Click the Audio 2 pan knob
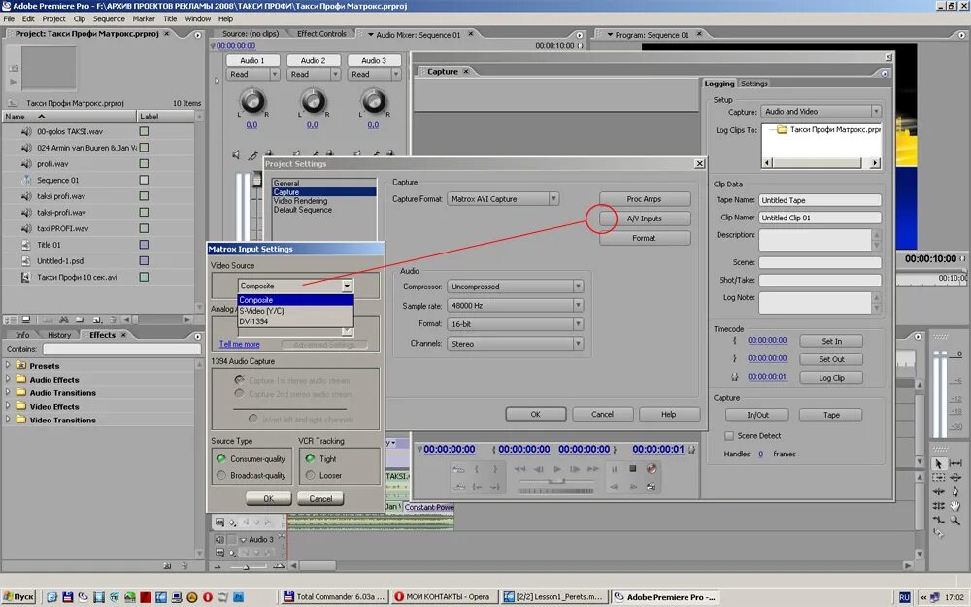Image resolution: width=971 pixels, height=607 pixels. pyautogui.click(x=313, y=101)
